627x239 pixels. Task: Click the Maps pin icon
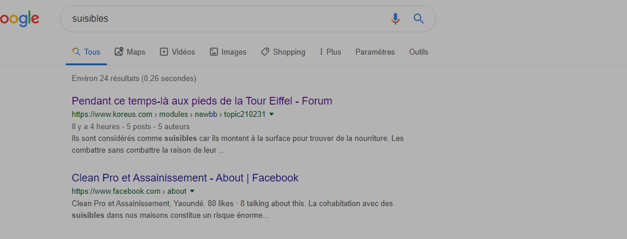click(x=119, y=52)
